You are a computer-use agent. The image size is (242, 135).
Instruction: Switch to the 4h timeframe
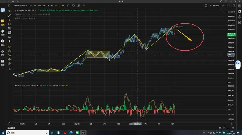click(x=52, y=6)
